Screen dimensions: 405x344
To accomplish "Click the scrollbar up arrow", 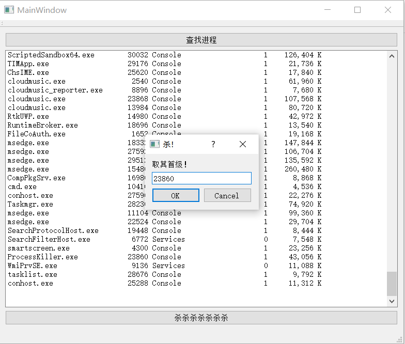I will [392, 56].
